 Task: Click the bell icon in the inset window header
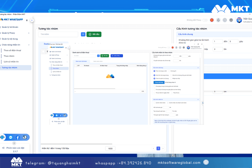pyautogui.click(x=176, y=48)
